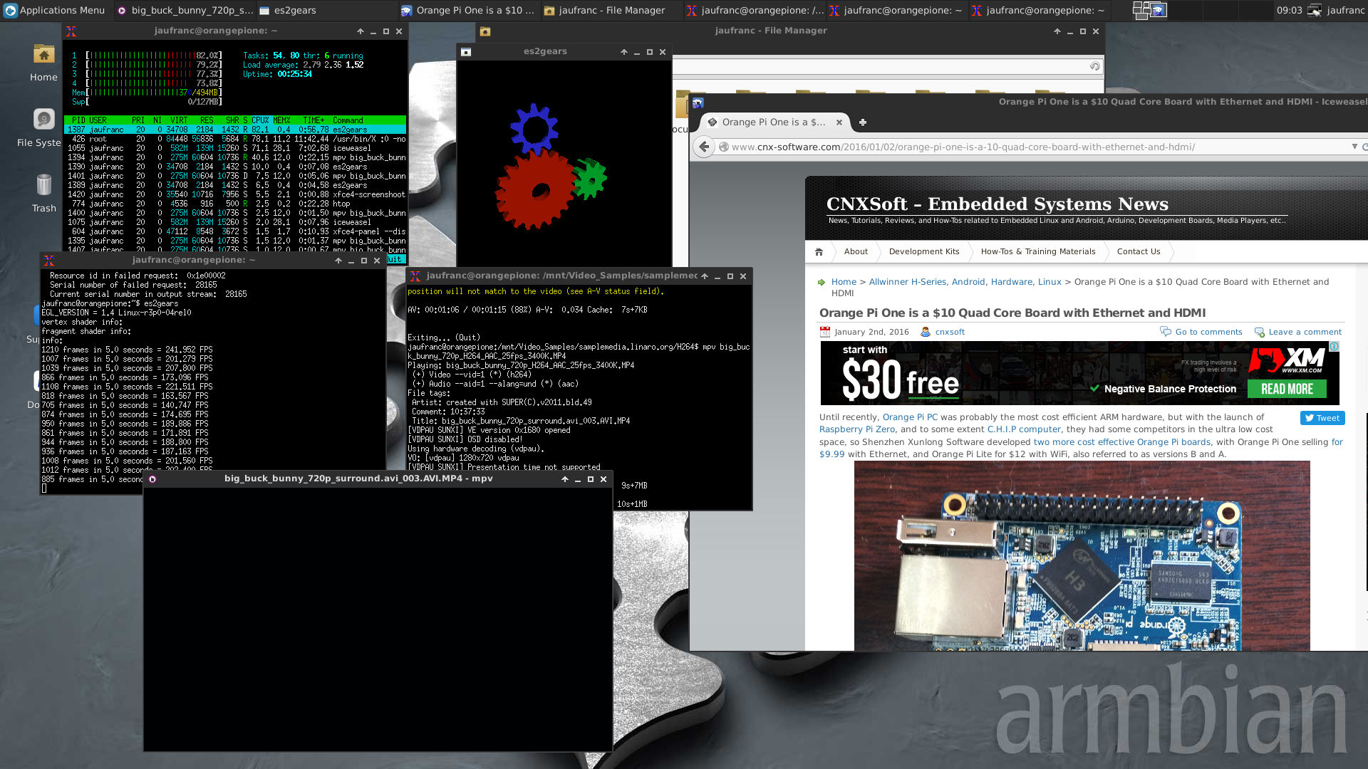Viewport: 1368px width, 769px height.
Task: Open the 'C.H.I.P computer' link
Action: coord(1024,429)
